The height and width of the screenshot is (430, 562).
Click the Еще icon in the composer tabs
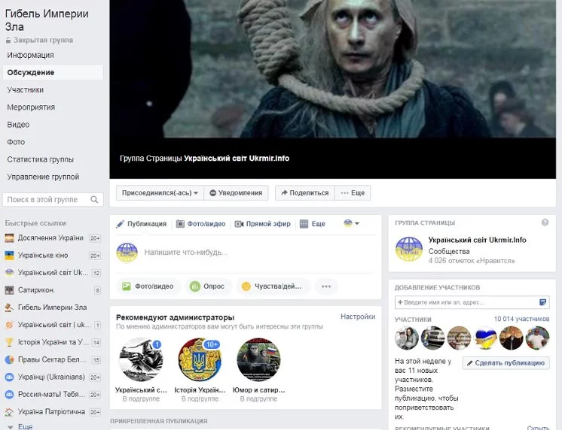(x=304, y=224)
